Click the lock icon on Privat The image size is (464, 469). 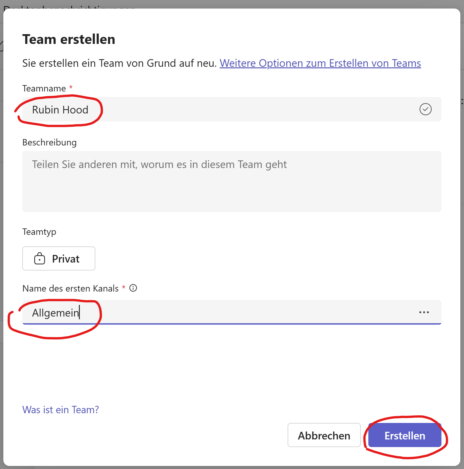click(40, 259)
